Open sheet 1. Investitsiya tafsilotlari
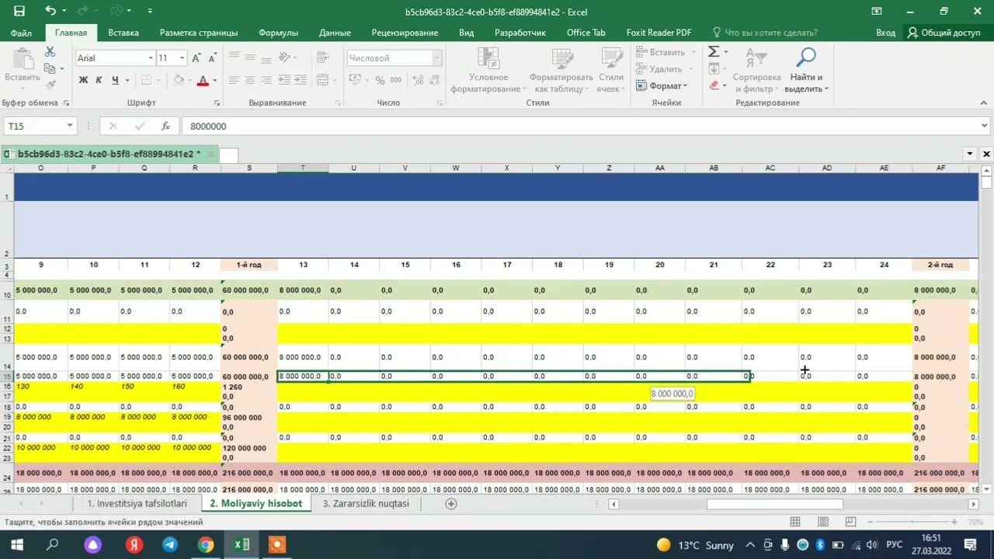 (x=137, y=503)
